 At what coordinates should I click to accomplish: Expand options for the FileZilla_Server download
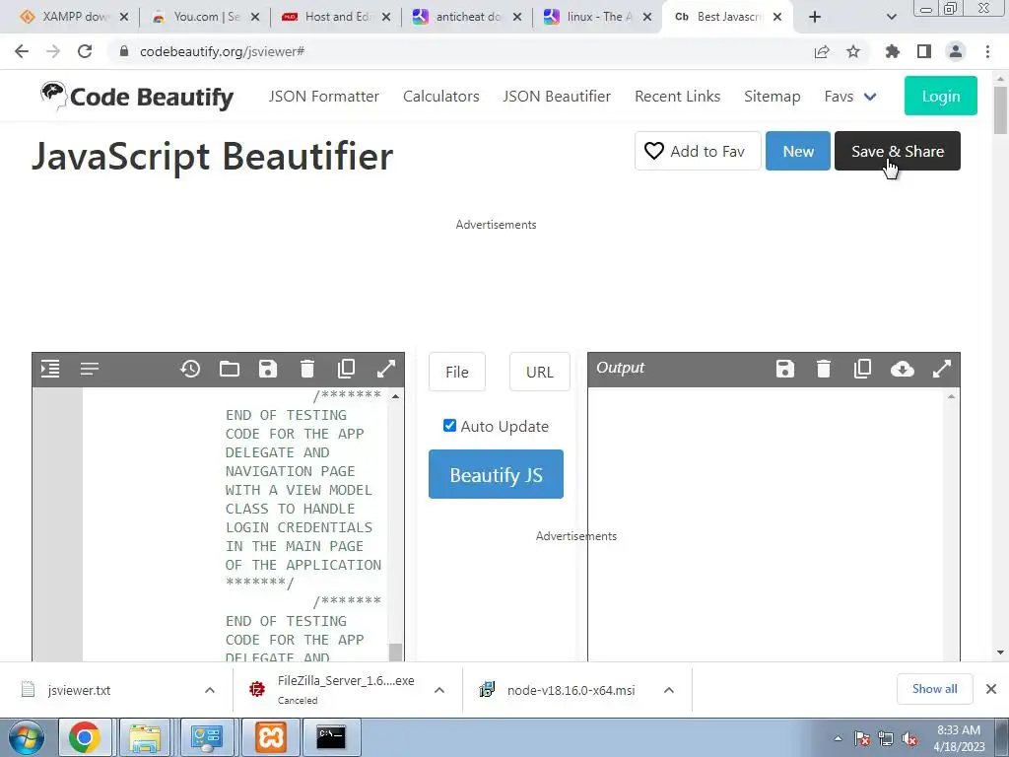pos(439,690)
